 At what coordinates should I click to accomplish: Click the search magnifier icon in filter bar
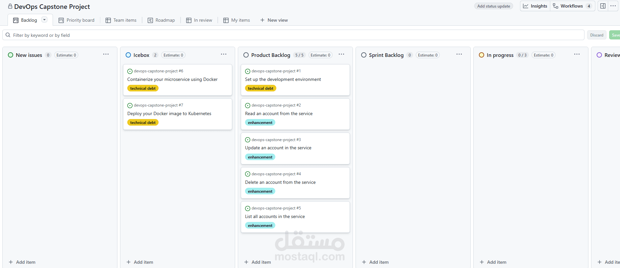pos(8,35)
